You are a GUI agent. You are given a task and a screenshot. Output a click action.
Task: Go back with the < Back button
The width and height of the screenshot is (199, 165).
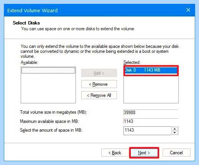pyautogui.click(x=115, y=153)
